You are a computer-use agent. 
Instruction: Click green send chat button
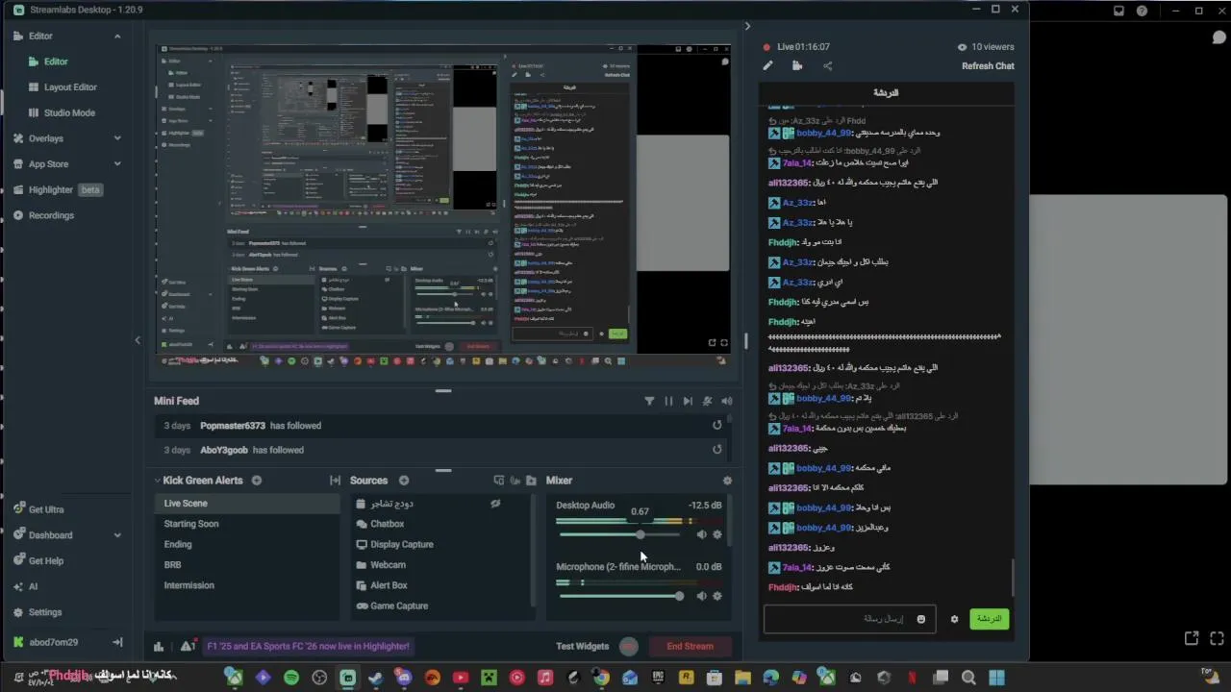(989, 619)
